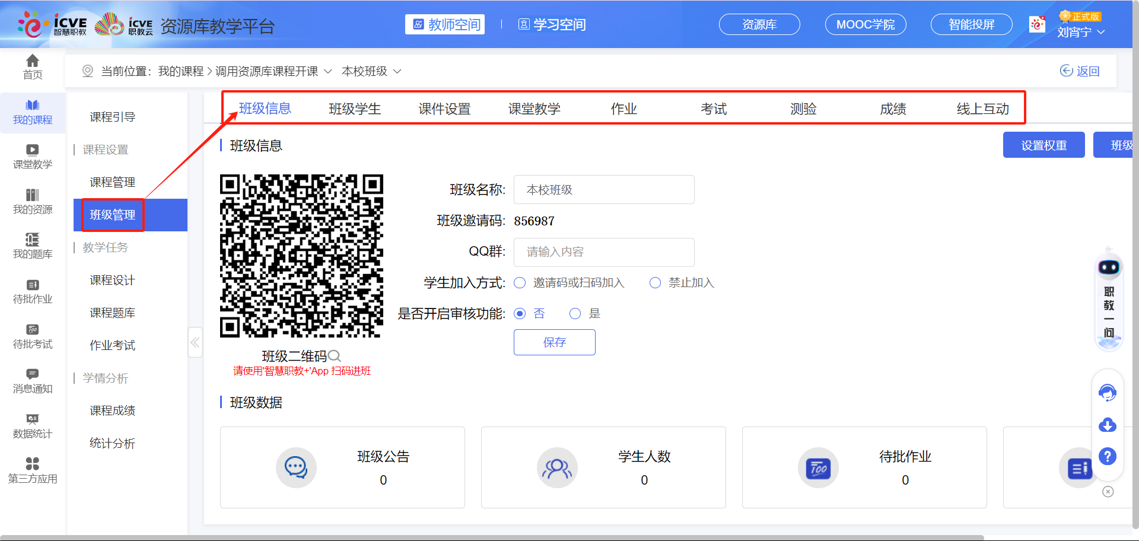
Task: Open the 首页 home icon in sidebar
Action: [x=32, y=68]
